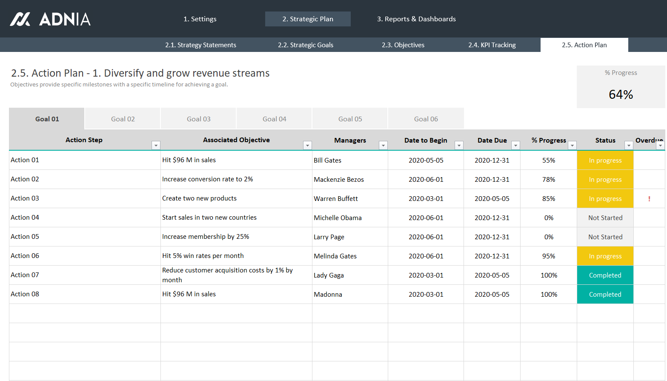Open the Status column filter dropdown
The width and height of the screenshot is (667, 381).
click(x=629, y=146)
